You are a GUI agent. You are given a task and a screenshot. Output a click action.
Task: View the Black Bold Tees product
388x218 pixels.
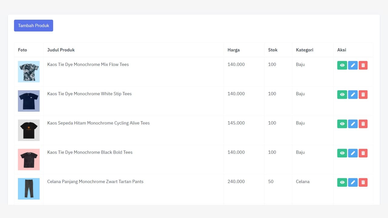pos(342,153)
